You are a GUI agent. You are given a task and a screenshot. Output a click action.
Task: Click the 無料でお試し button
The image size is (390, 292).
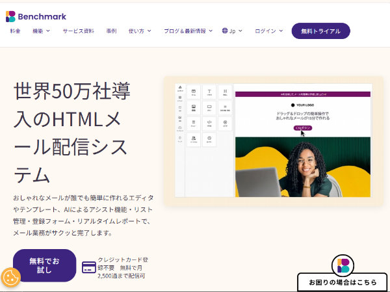pyautogui.click(x=44, y=265)
